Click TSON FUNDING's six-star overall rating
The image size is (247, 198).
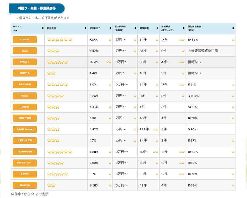coord(60,152)
